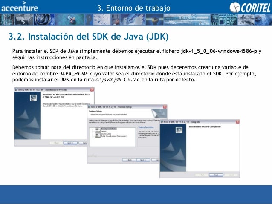Click the Java icon in Maintenance Welcome title bar
Viewport: 272px width, 204px height.
16,90
